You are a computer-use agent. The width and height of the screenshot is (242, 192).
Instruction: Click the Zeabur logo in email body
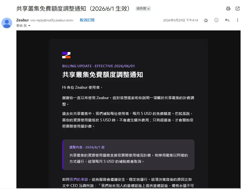tap(66, 55)
